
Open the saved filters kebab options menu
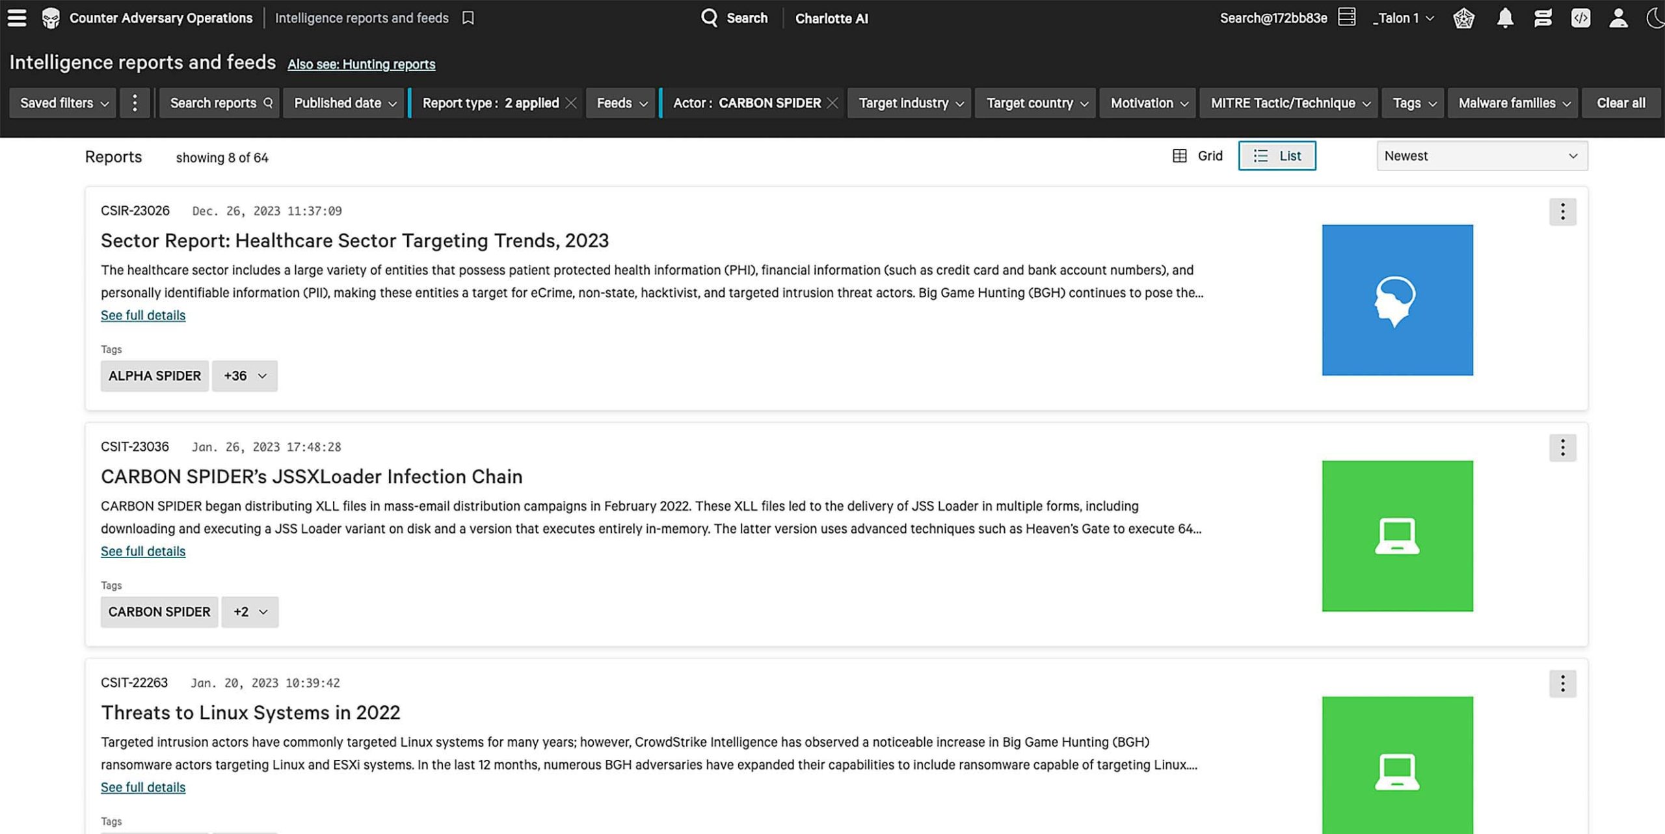point(135,103)
